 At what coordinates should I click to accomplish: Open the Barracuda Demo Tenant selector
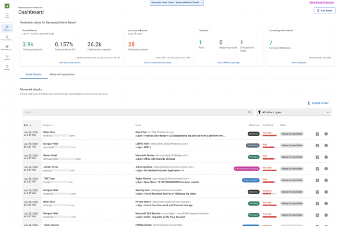(177, 3)
